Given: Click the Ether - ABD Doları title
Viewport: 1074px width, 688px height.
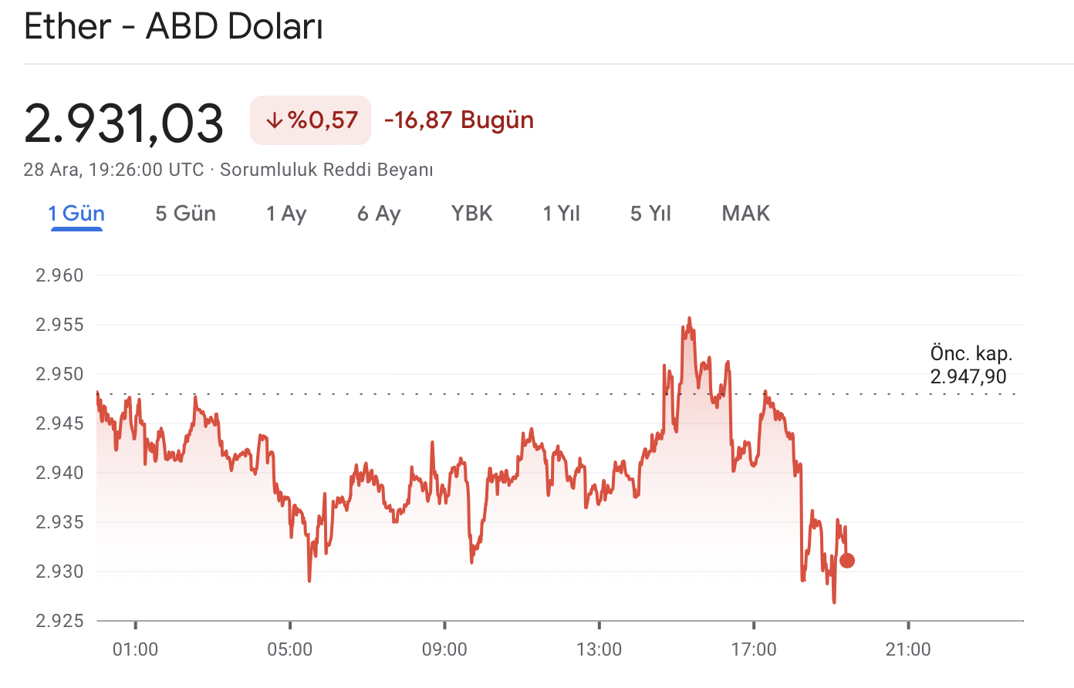Looking at the screenshot, I should 174,26.
